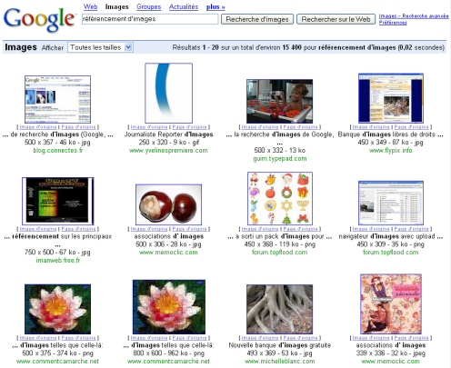Click 'Page d'origine' under chestnuts image result

[x=189, y=229]
